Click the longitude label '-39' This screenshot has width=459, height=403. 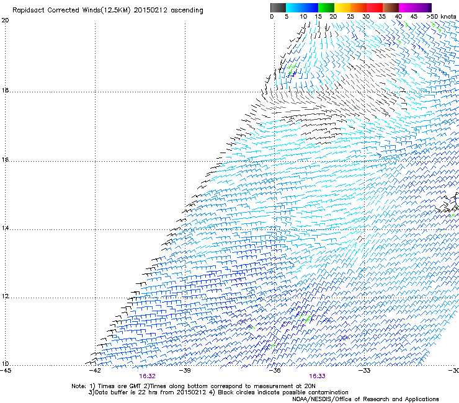(x=185, y=371)
